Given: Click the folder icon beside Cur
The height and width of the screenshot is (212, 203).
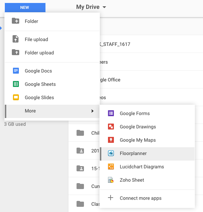Looking at the screenshot, I should (80, 186).
